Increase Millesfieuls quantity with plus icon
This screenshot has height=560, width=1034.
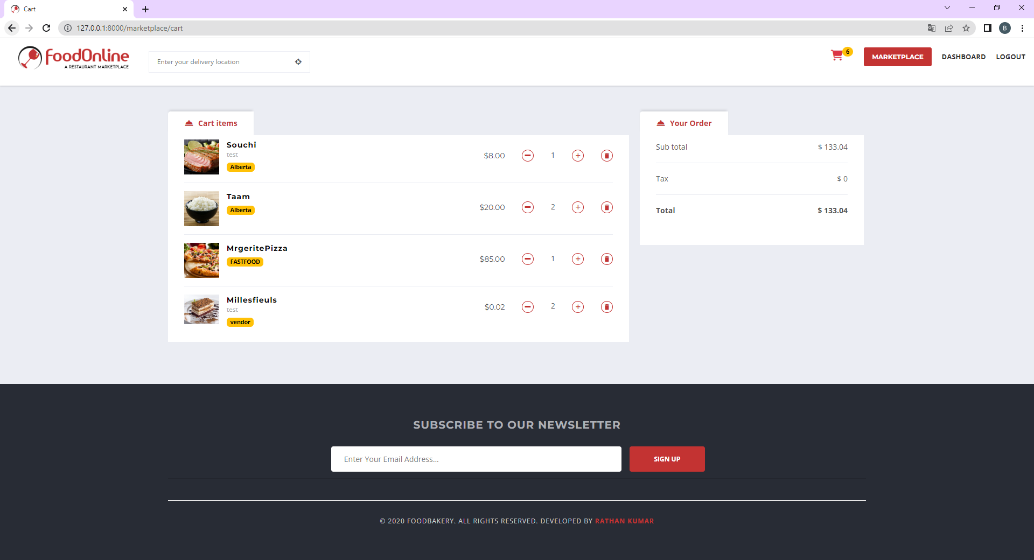[578, 307]
